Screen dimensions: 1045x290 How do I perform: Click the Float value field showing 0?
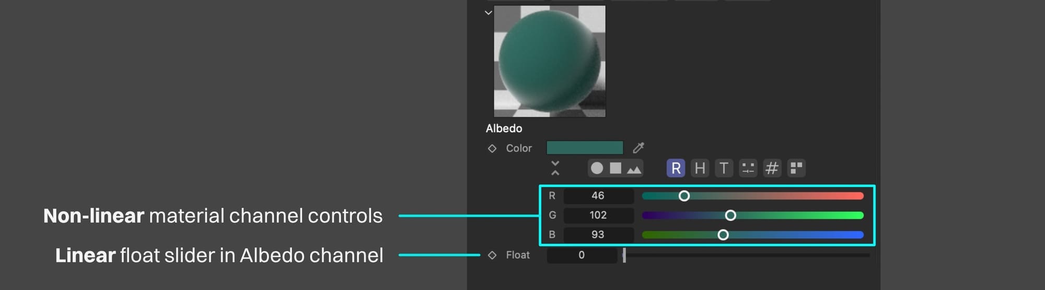582,255
